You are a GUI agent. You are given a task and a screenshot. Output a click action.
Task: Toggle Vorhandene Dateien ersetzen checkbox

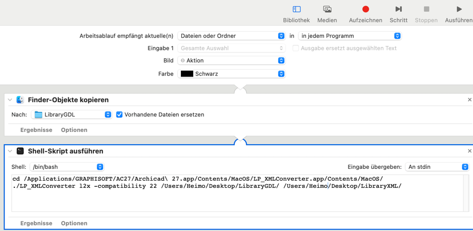point(120,114)
